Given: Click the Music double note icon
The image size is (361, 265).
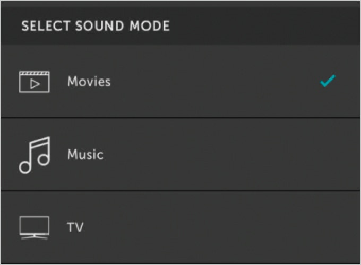Looking at the screenshot, I should coord(35,155).
